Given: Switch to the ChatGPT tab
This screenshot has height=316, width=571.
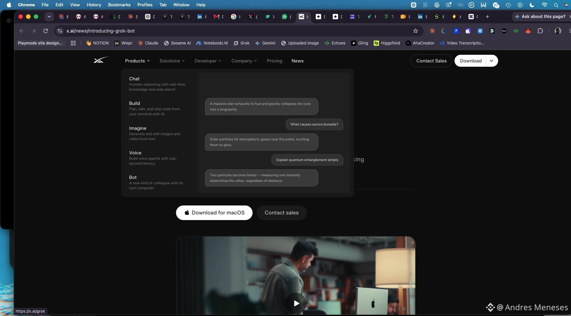Looking at the screenshot, I should (150, 17).
